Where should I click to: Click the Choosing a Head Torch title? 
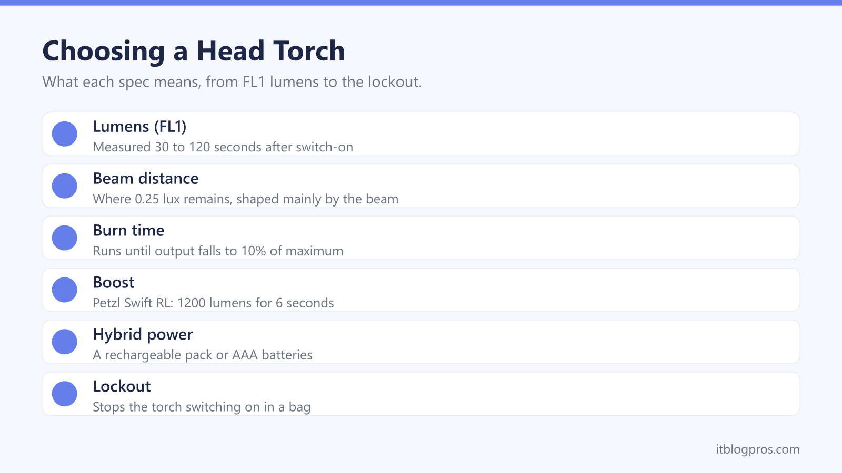click(194, 51)
